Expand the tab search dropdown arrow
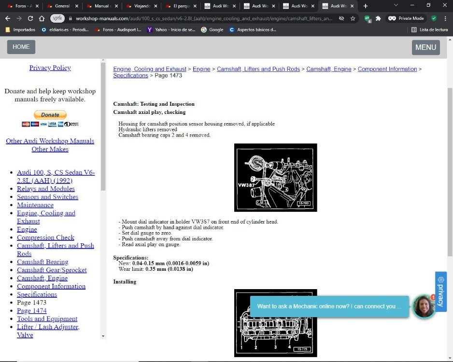 click(x=396, y=5)
